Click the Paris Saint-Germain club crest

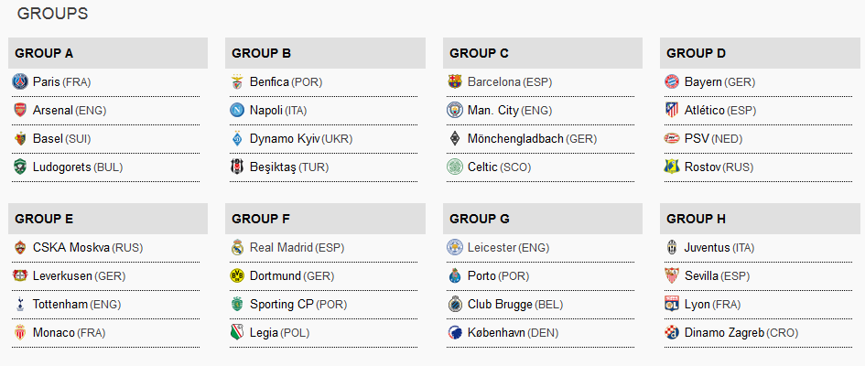coord(20,82)
